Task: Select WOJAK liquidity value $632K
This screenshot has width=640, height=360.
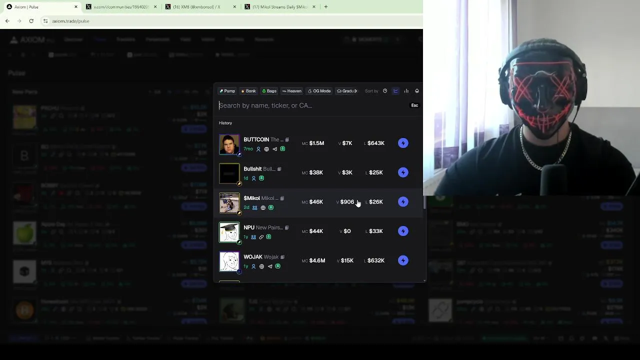Action: pyautogui.click(x=376, y=260)
